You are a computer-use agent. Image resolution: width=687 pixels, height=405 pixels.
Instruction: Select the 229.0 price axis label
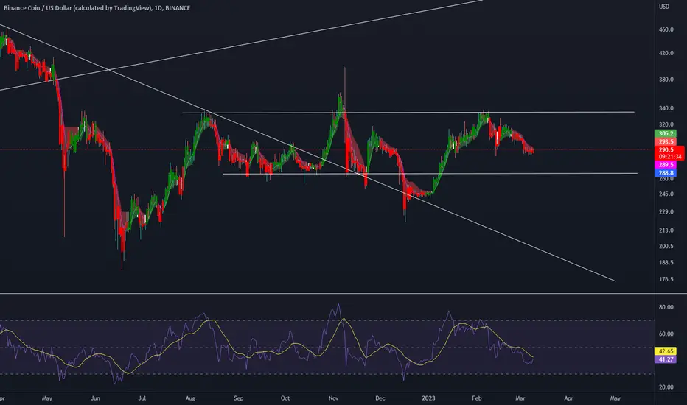point(666,212)
